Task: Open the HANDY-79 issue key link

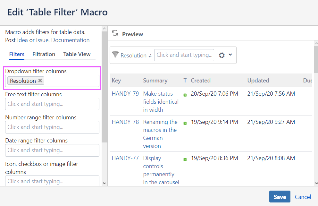Action: [x=125, y=93]
